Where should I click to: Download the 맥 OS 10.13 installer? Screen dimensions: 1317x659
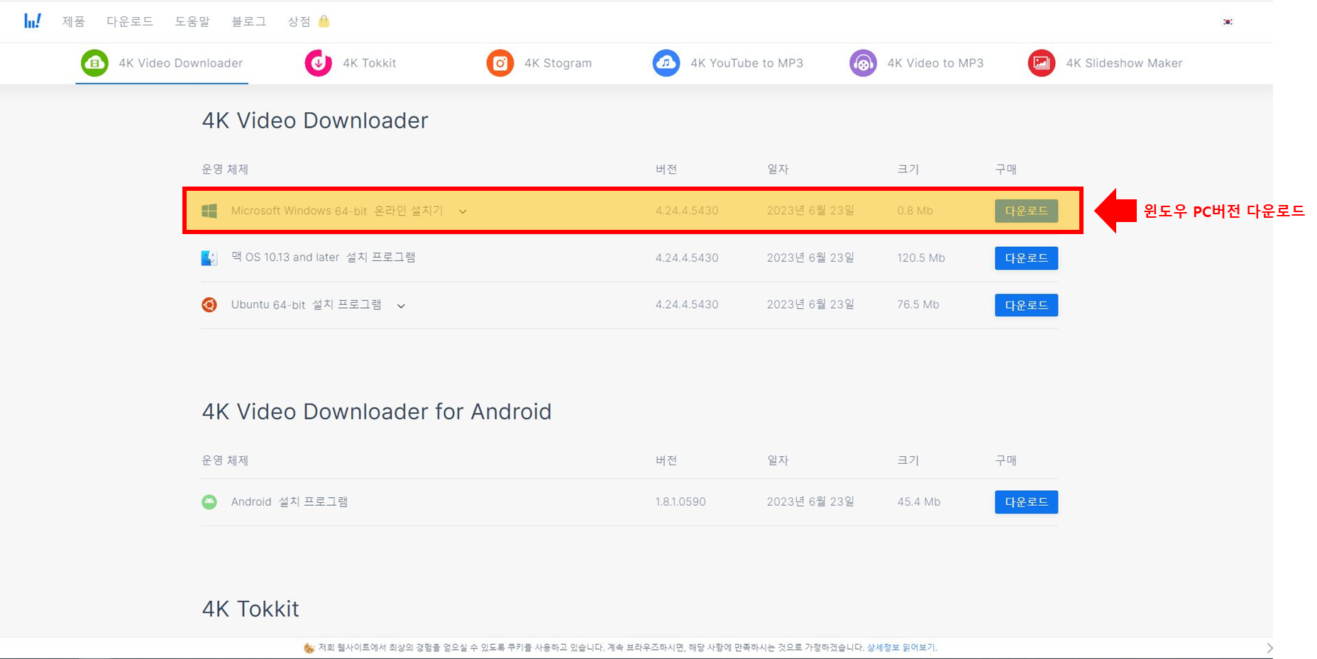pos(1026,258)
